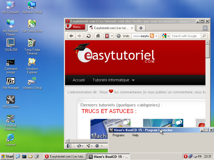214x160 pixels.
Task: Select Set Temp Drive shortcut
Action: (32, 26)
